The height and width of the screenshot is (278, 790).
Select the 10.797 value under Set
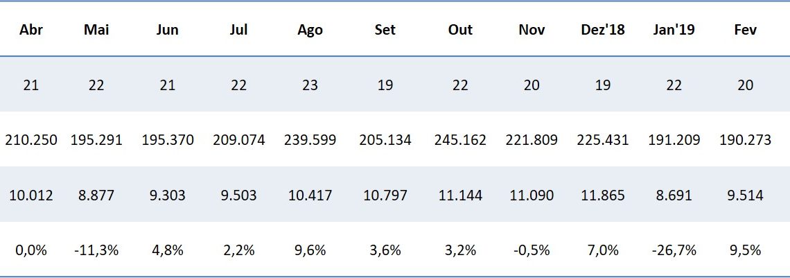click(385, 196)
